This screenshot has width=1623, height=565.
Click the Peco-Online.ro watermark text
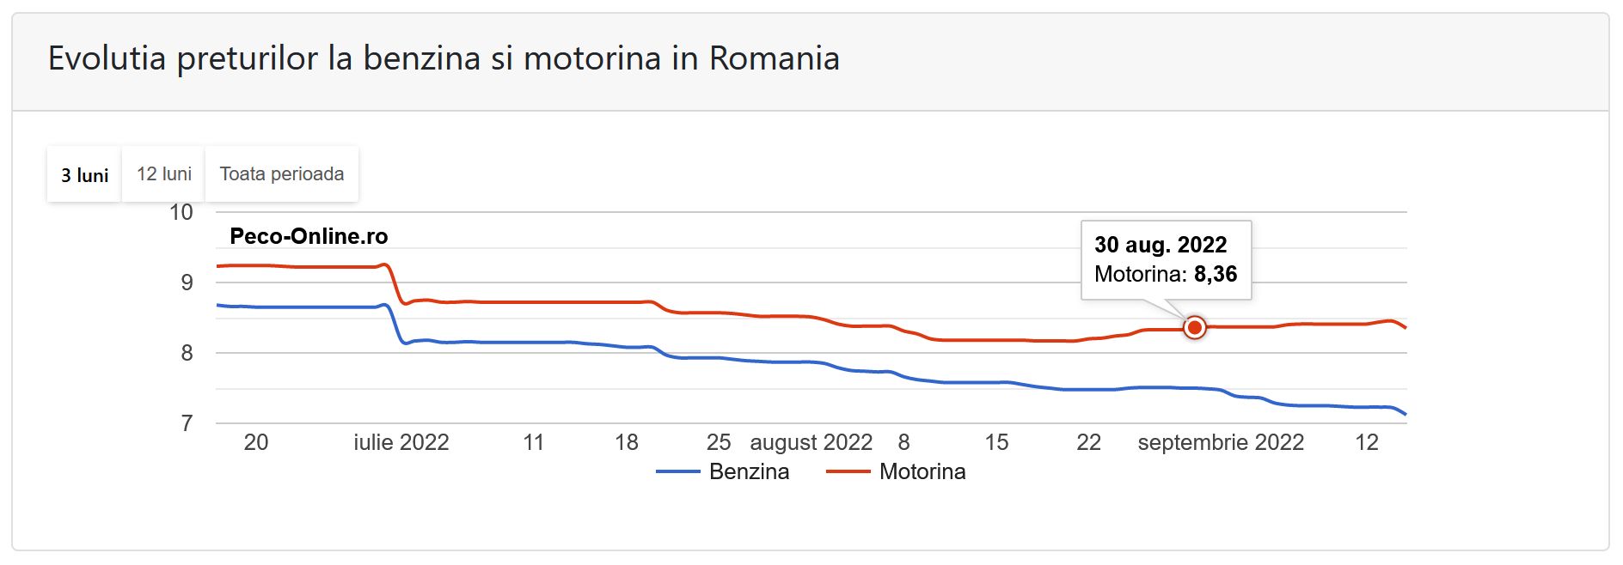coord(309,236)
